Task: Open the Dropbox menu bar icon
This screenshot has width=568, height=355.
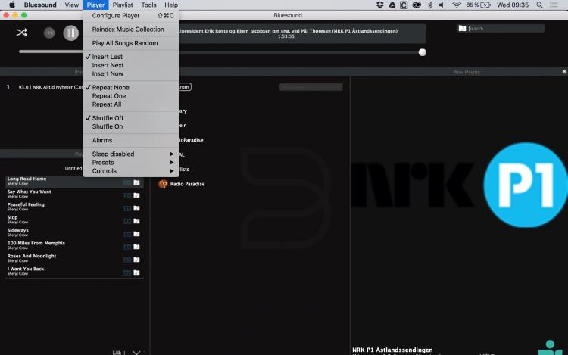Action: [379, 5]
